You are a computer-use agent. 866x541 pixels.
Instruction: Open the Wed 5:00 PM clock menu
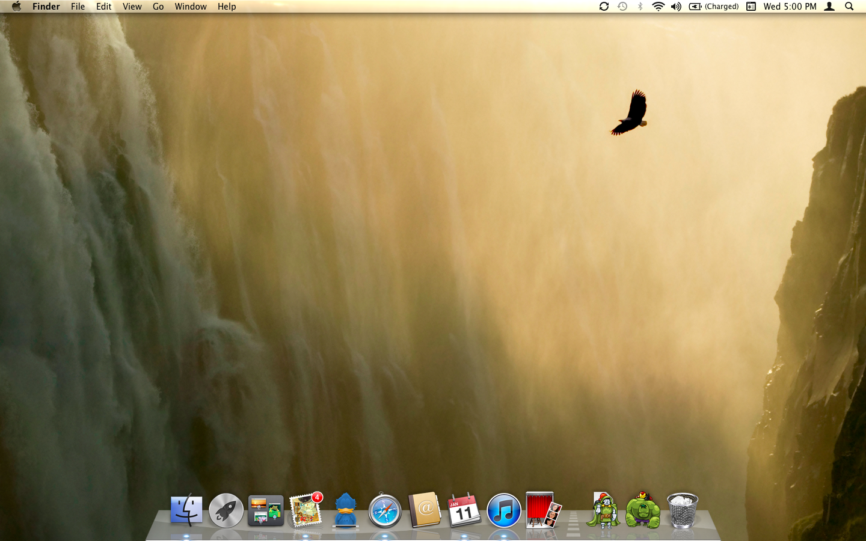click(790, 6)
